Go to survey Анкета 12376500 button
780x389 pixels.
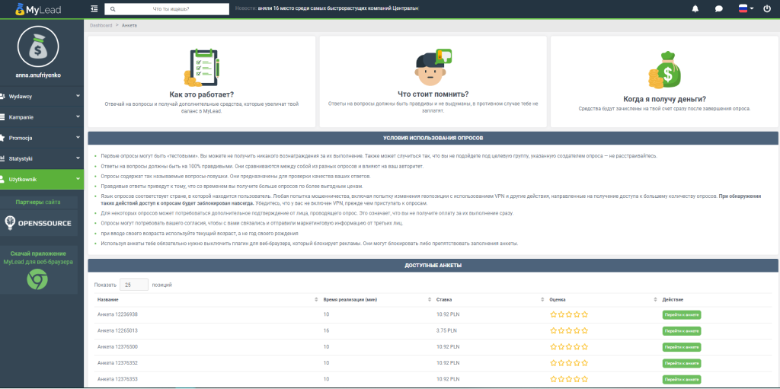(x=682, y=347)
